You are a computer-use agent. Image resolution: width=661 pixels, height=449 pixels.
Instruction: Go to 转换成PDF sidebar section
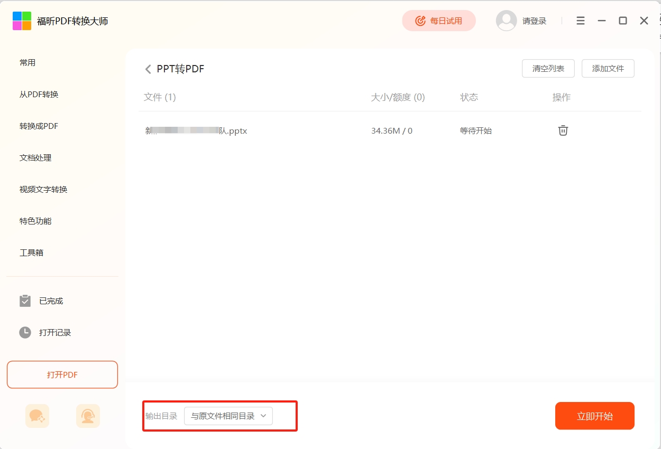coord(39,126)
